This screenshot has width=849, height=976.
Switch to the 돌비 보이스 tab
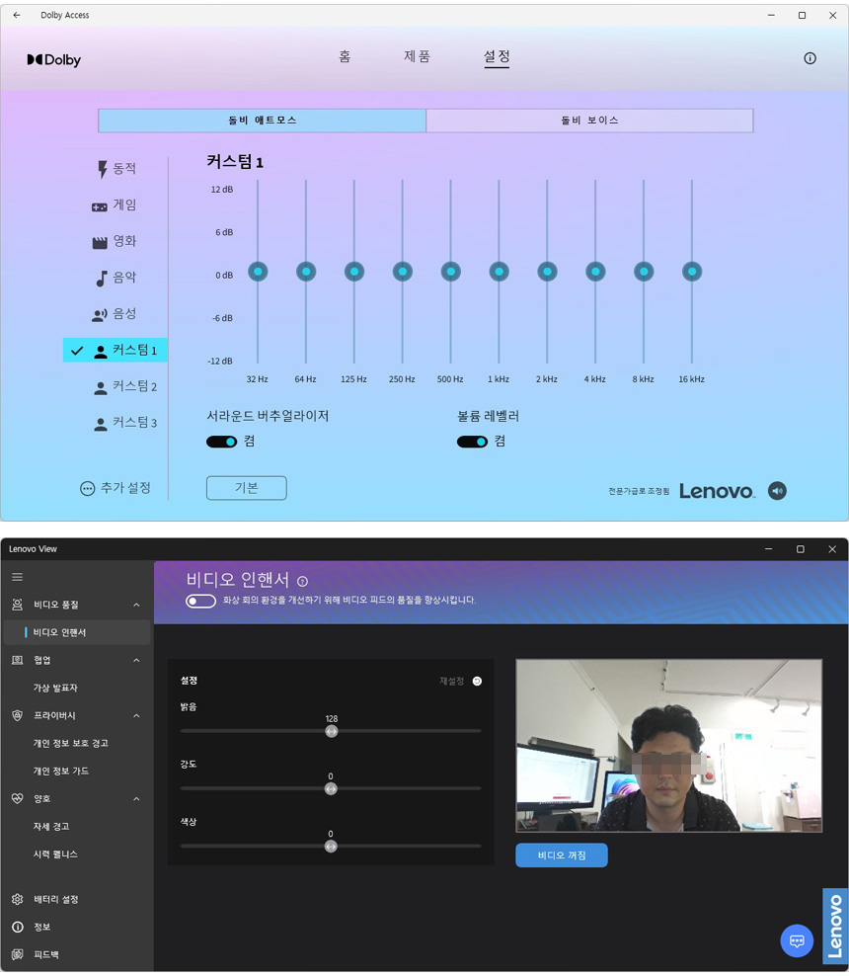coord(589,121)
